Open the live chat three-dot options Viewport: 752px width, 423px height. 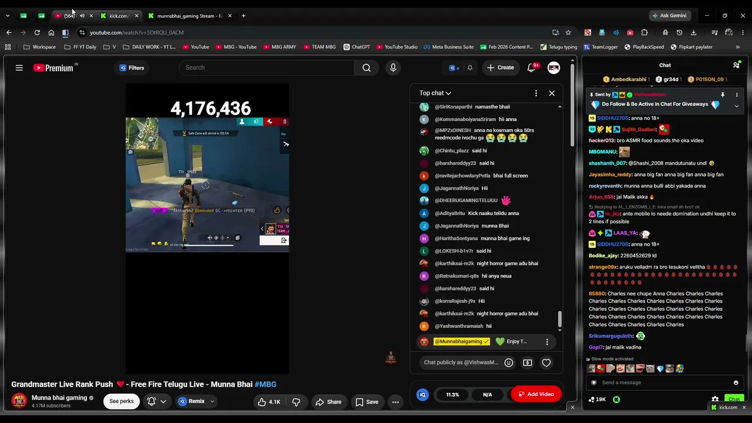tap(536, 93)
